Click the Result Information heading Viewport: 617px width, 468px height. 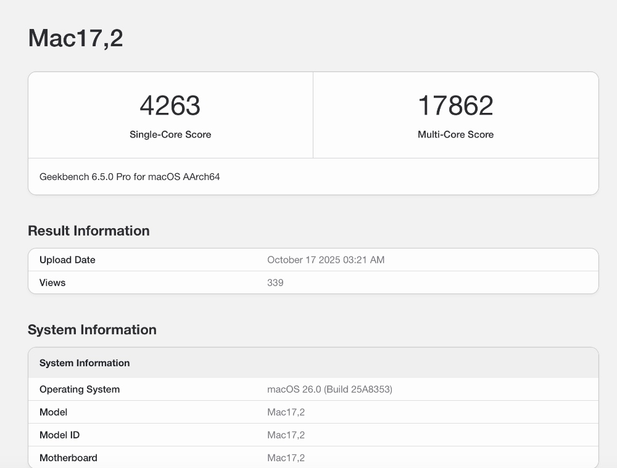[x=89, y=231]
